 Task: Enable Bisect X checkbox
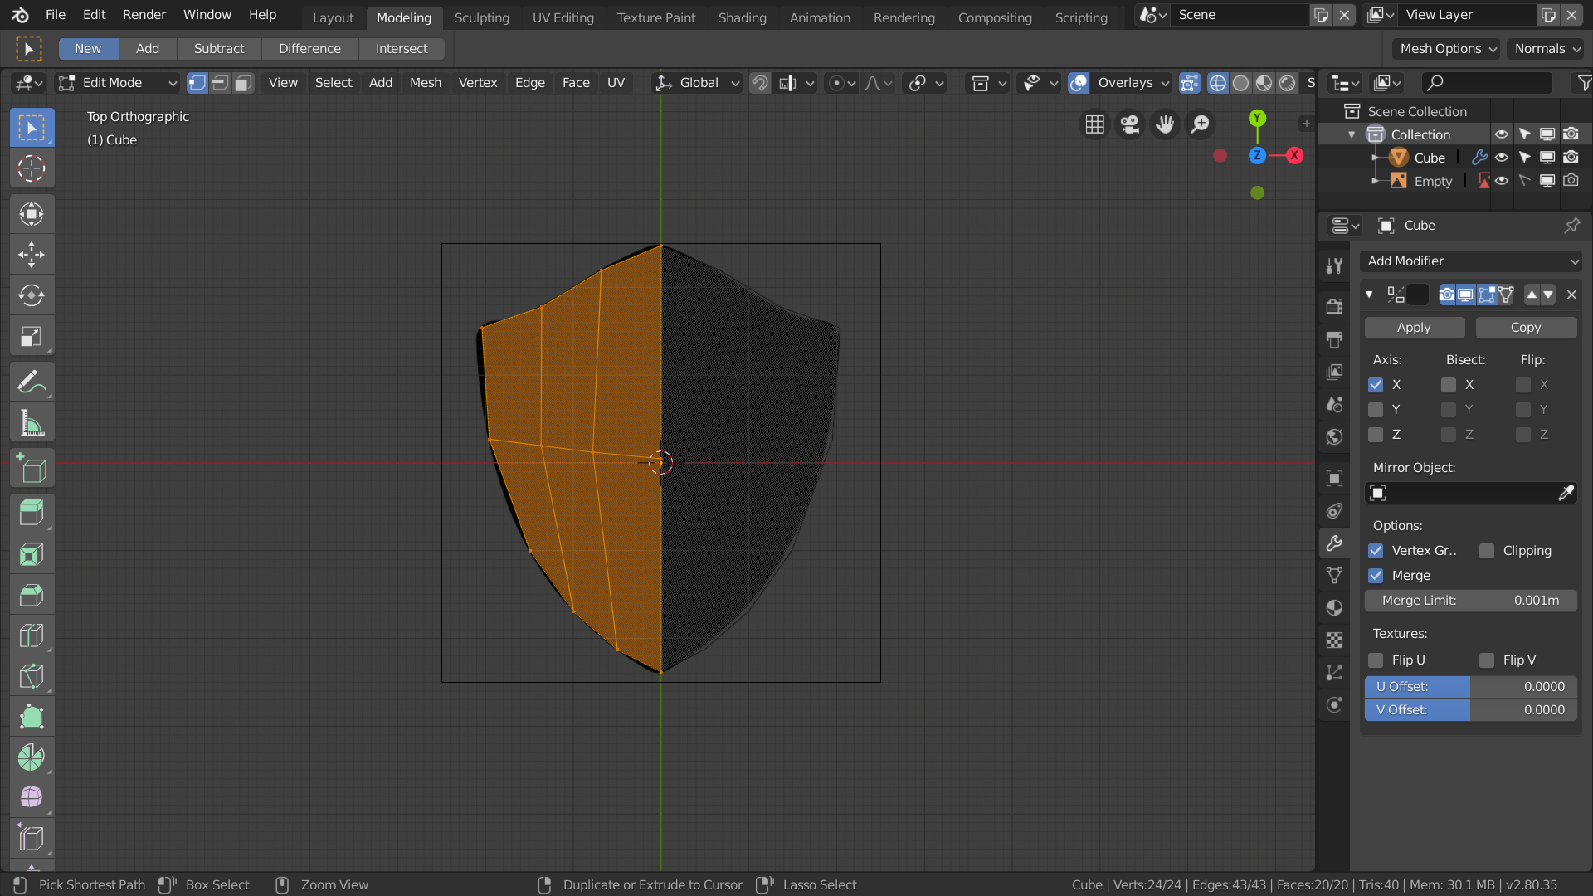coord(1449,385)
